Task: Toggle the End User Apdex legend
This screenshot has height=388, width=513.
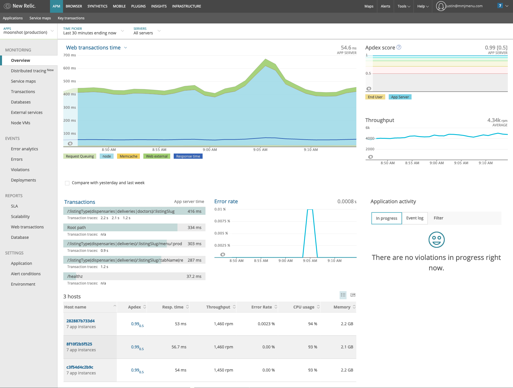Action: point(375,97)
